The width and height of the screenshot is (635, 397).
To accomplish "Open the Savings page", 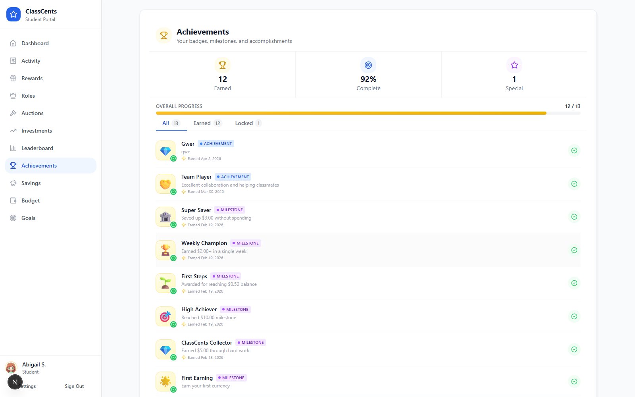I will coord(50,183).
